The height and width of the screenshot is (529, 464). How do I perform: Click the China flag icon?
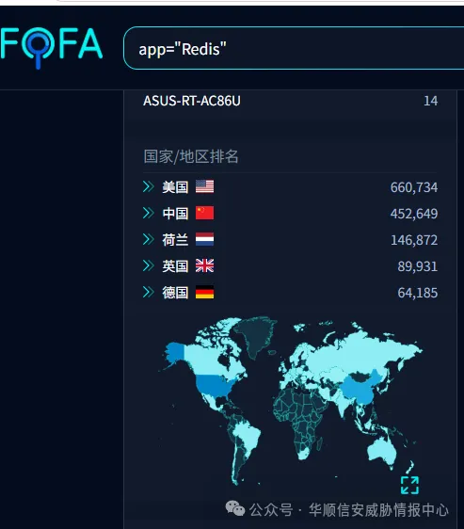pos(204,213)
